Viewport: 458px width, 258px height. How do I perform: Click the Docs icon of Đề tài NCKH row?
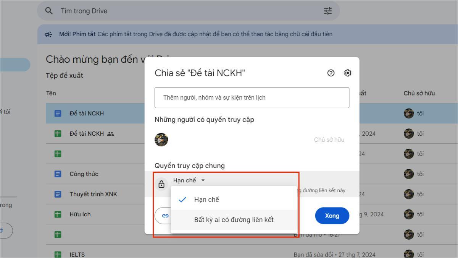coord(58,114)
